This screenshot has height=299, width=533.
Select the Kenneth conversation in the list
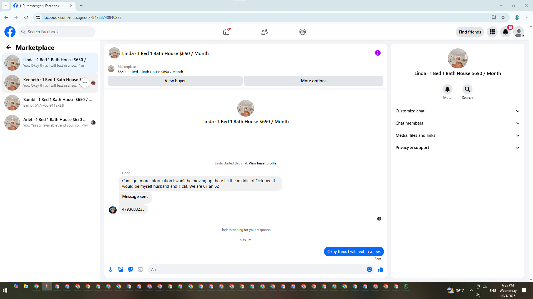[x=50, y=83]
